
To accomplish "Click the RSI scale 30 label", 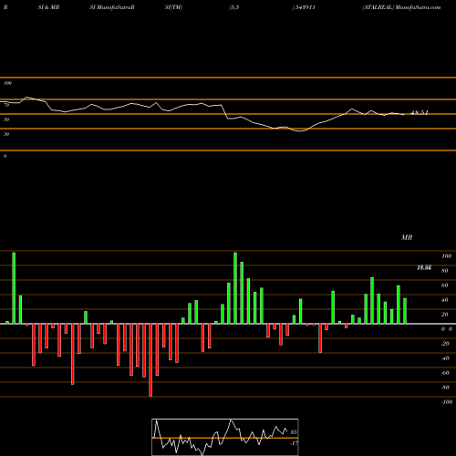I will [x=6, y=134].
